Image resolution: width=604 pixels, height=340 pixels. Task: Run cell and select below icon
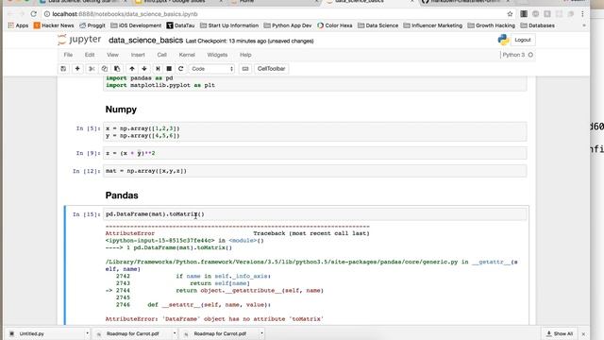click(158, 69)
